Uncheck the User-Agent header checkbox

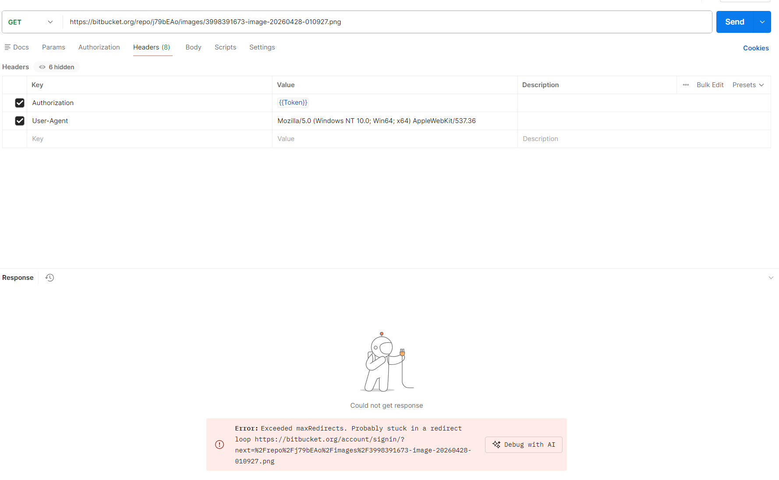coord(20,121)
